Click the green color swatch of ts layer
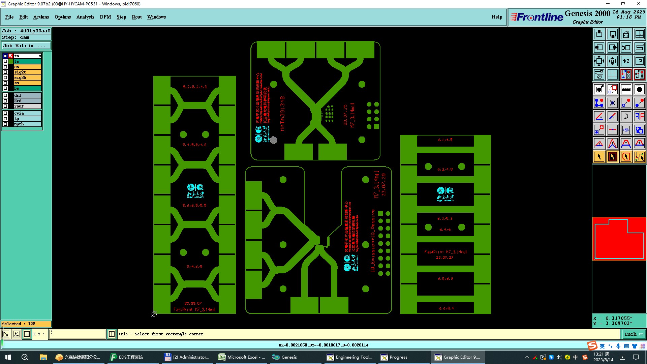 coord(11,61)
